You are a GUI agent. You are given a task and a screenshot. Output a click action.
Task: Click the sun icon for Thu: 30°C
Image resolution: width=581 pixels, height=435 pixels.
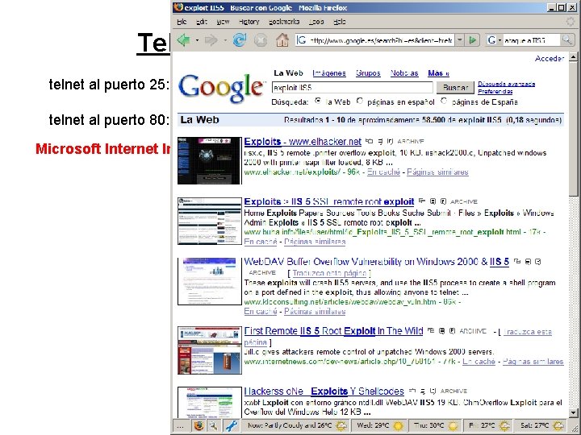(454, 426)
